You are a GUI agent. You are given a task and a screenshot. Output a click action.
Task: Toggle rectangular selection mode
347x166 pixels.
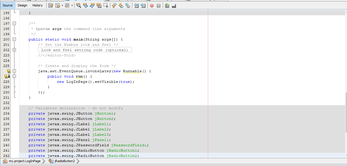pyautogui.click(x=106, y=6)
